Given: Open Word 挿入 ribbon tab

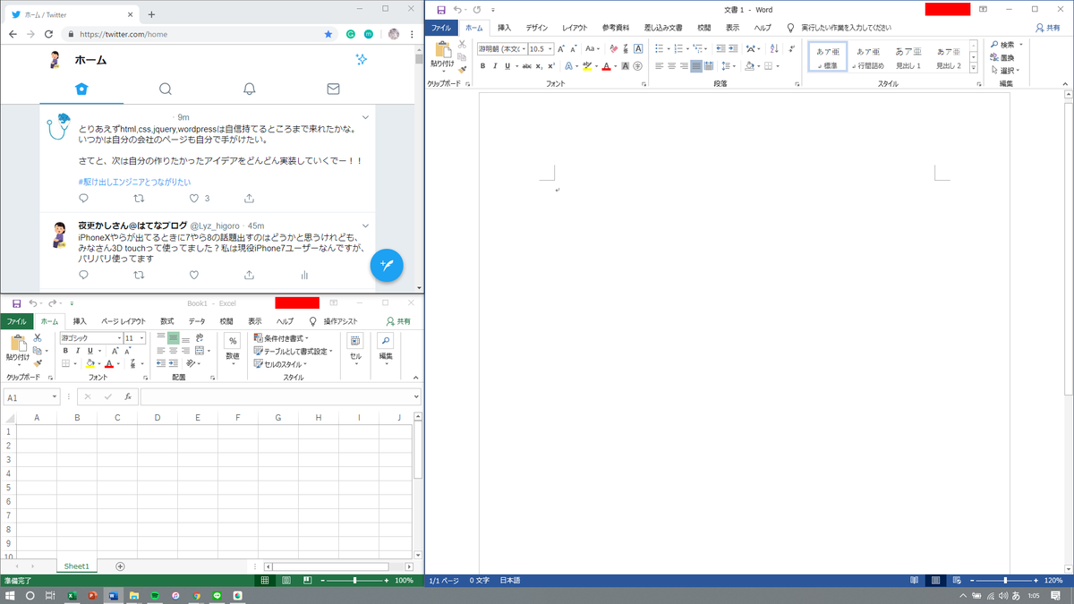Looking at the screenshot, I should pos(505,28).
